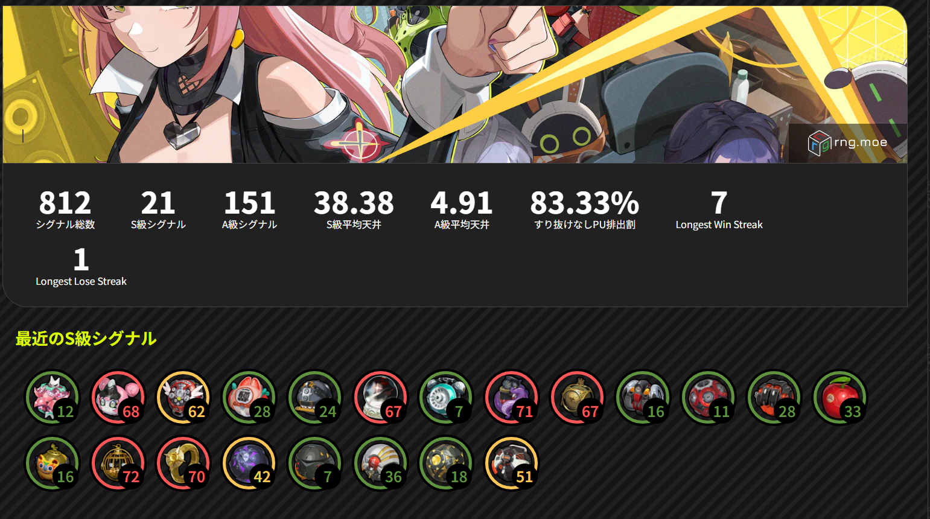Click the birdcage signal icon showing 72
930x519 pixels.
click(x=118, y=463)
